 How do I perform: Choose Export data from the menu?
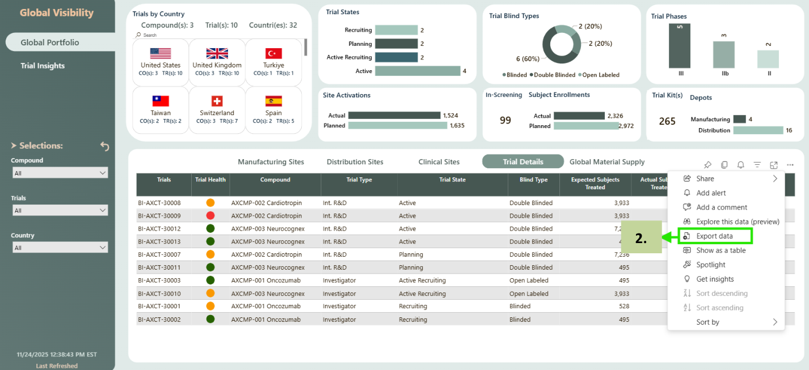tap(714, 236)
